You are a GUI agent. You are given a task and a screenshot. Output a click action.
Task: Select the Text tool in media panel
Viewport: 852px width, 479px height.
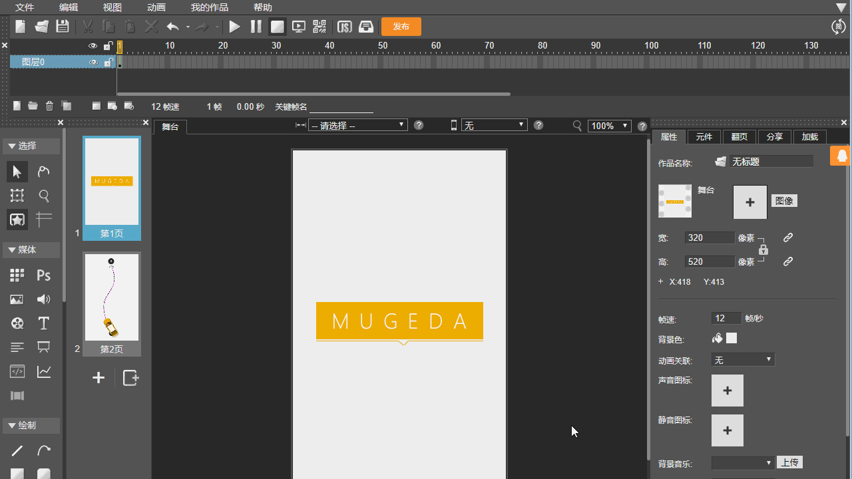pos(44,323)
